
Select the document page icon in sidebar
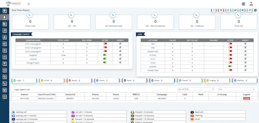[5, 17]
